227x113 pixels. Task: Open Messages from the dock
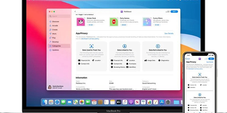(63, 102)
